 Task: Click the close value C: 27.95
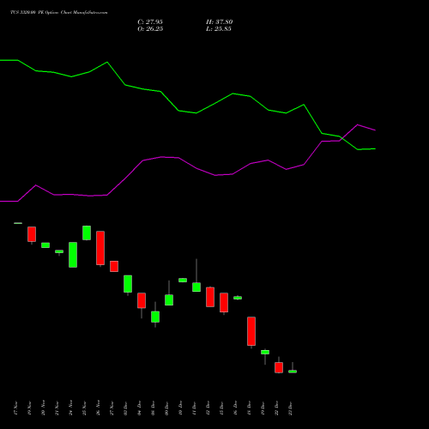150,22
